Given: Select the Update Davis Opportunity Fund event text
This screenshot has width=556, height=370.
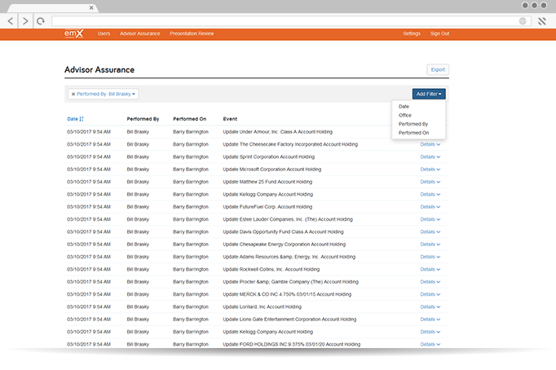Looking at the screenshot, I should pos(284,231).
